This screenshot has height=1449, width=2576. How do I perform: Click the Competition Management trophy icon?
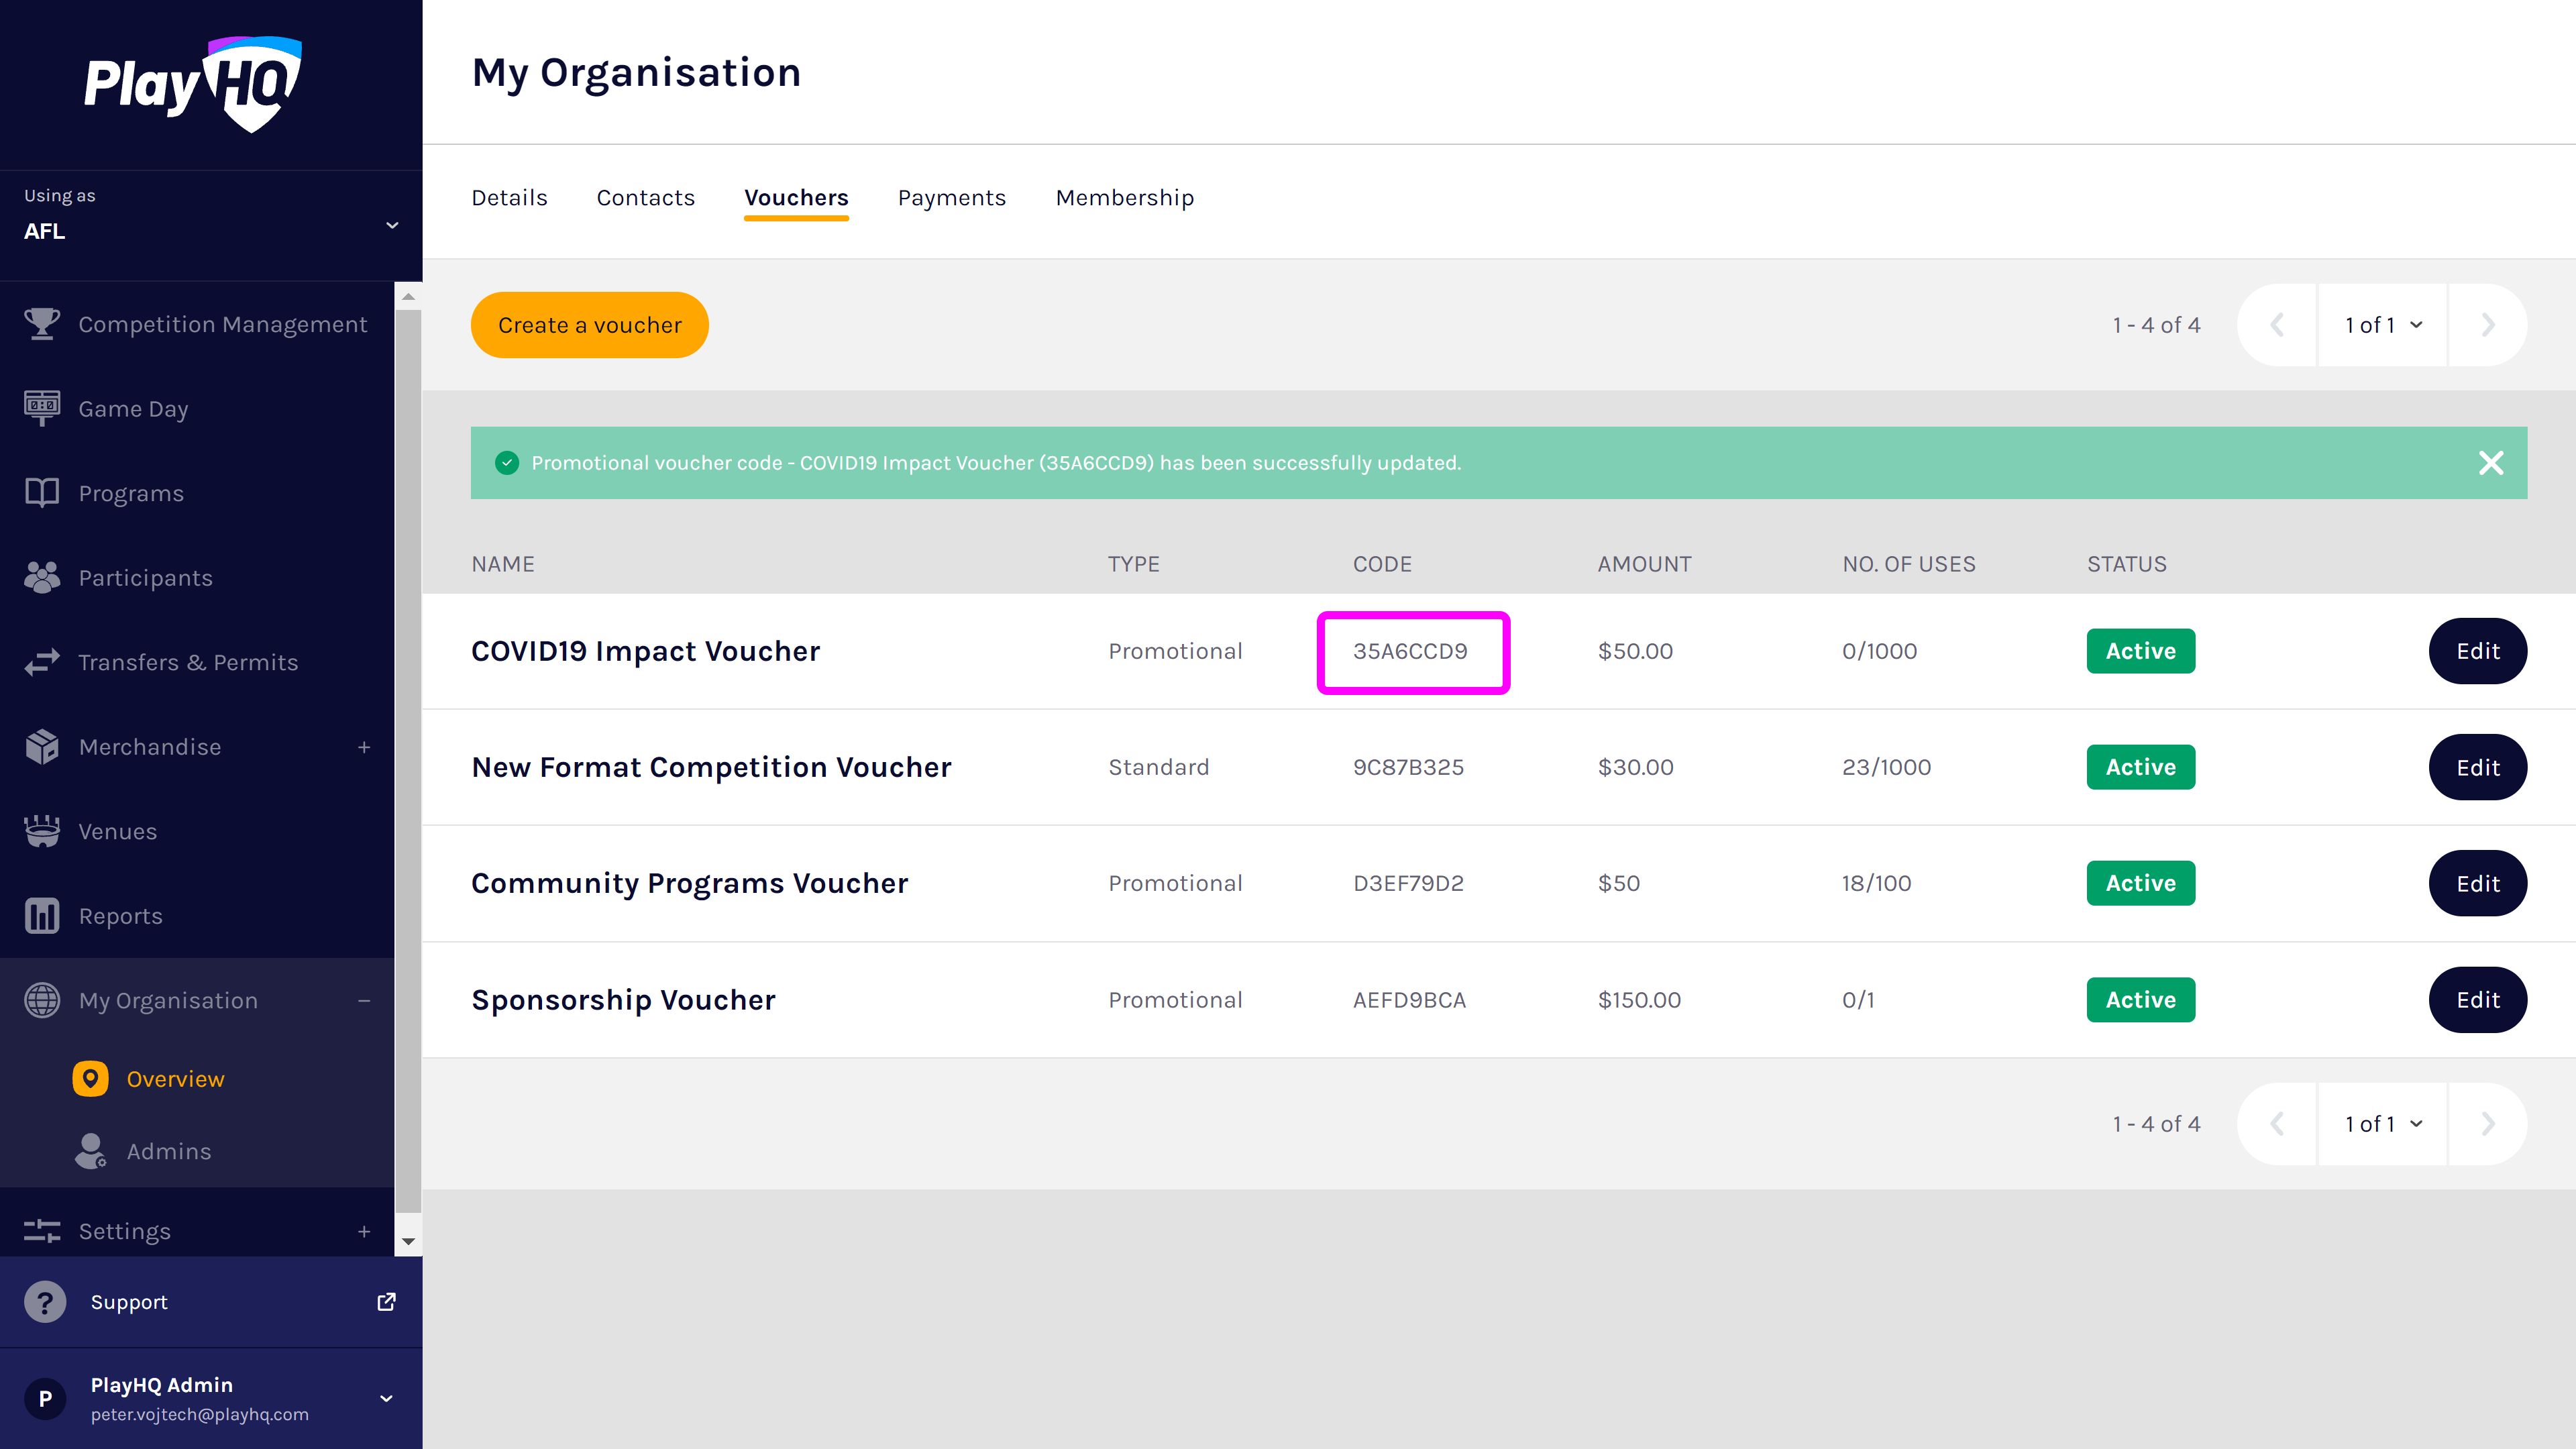[42, 324]
